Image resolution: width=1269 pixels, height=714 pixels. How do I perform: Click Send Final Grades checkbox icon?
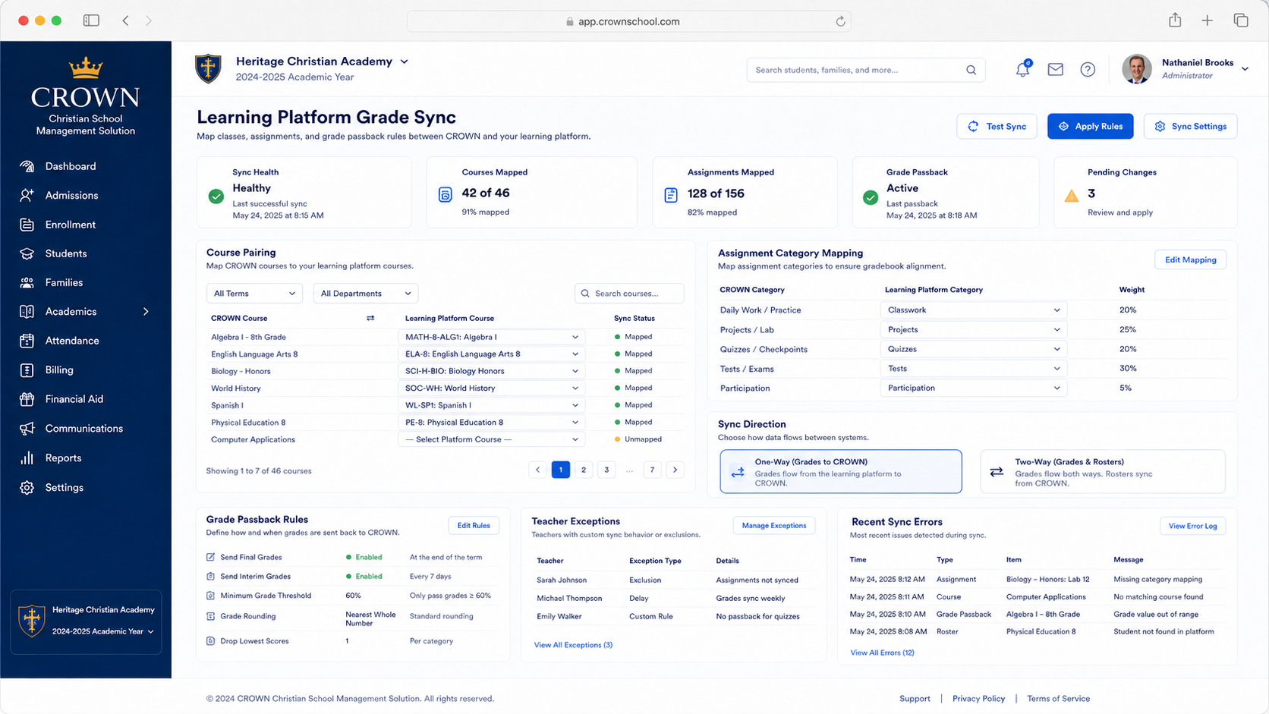point(211,557)
